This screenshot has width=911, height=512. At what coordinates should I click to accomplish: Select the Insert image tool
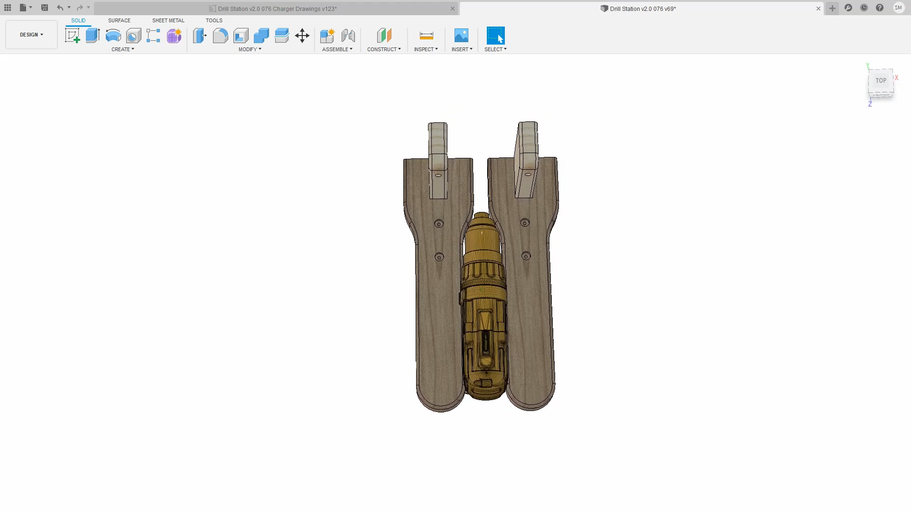pos(461,36)
